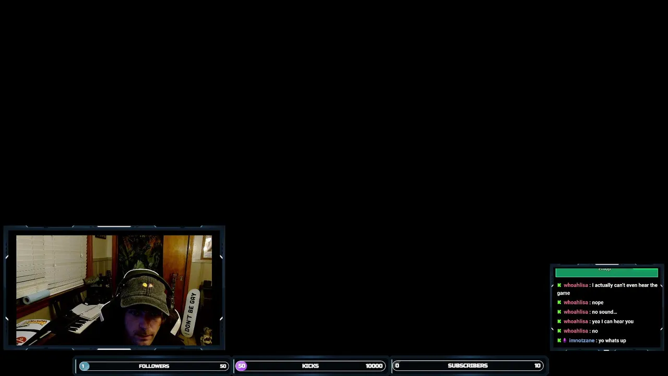Click the imnotzane username in chat
Image resolution: width=668 pixels, height=376 pixels.
[581, 340]
